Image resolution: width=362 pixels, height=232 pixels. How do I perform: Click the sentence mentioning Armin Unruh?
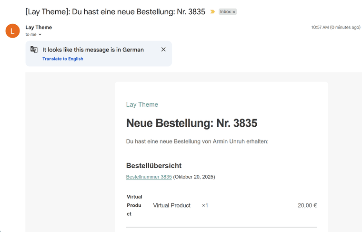pyautogui.click(x=197, y=141)
